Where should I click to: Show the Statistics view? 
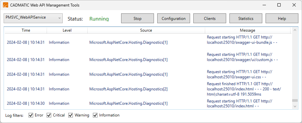pyautogui.click(x=246, y=18)
